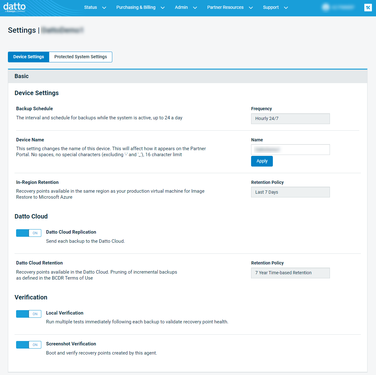Click the blurred user avatar in header
Viewport: 376px width, 375px height.
tap(326, 7)
